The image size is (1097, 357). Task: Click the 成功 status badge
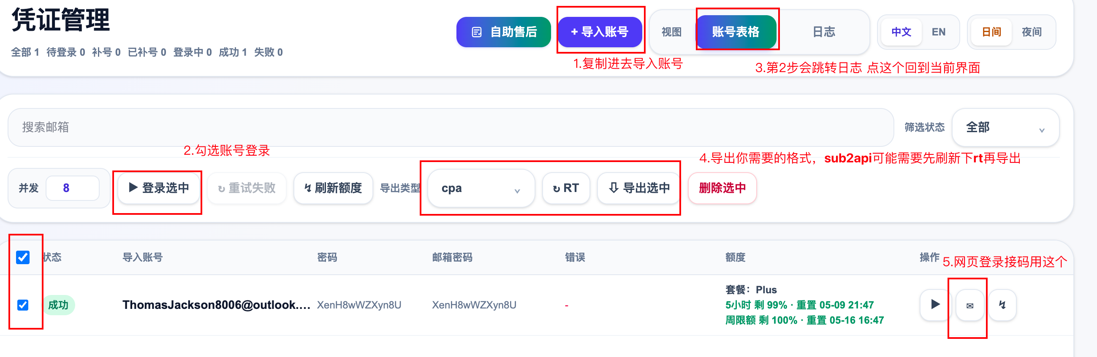coord(58,305)
